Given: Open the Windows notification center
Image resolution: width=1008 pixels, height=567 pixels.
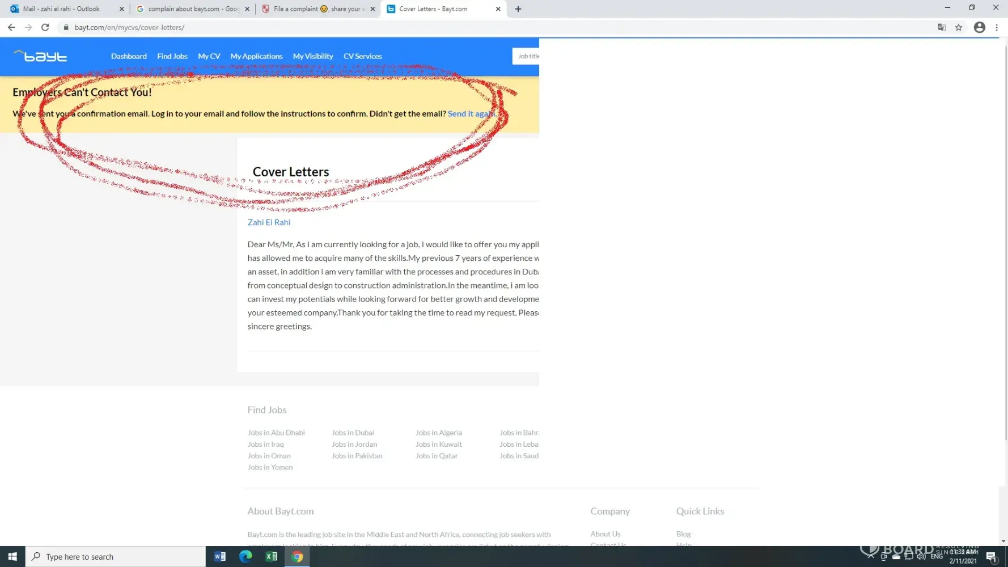Looking at the screenshot, I should pyautogui.click(x=992, y=557).
